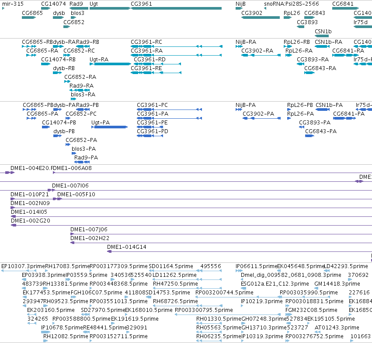Viewport: 372px width, 343px height.
Task: Select the dysb gene label
Action: [x=59, y=13]
